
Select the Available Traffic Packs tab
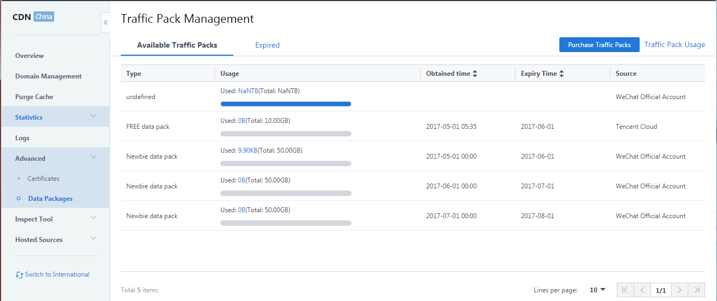(x=177, y=45)
